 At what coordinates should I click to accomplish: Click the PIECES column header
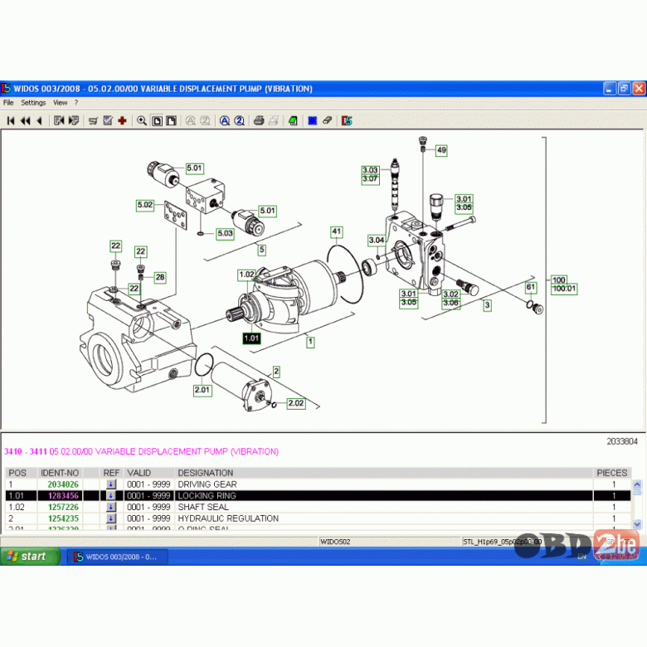(612, 473)
